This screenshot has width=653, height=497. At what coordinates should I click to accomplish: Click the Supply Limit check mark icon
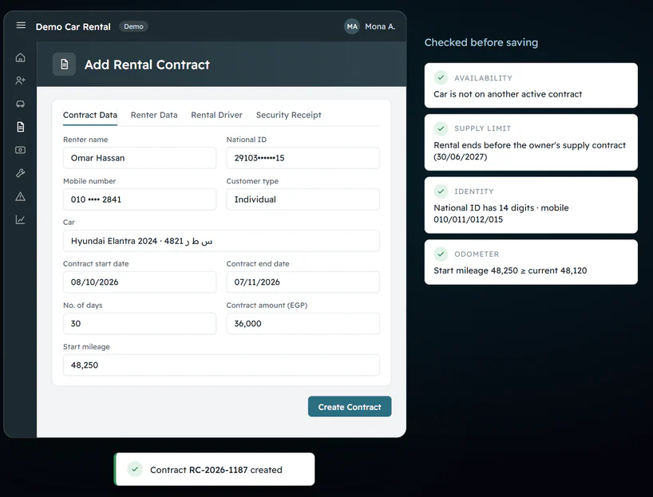click(441, 128)
